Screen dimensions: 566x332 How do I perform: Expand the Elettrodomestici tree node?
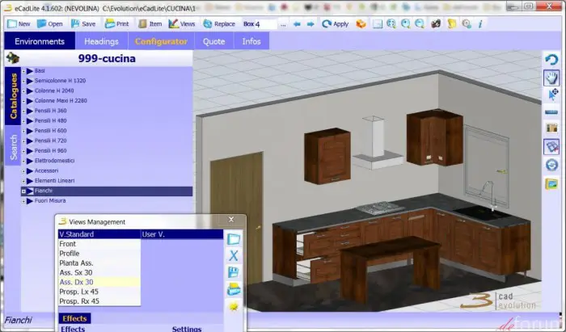(x=25, y=161)
